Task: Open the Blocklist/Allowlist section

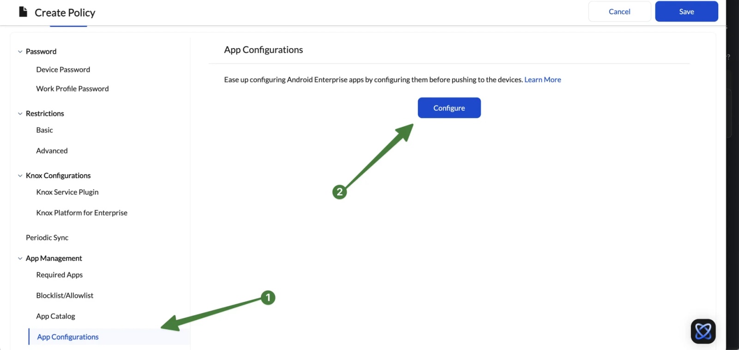Action: pyautogui.click(x=65, y=295)
